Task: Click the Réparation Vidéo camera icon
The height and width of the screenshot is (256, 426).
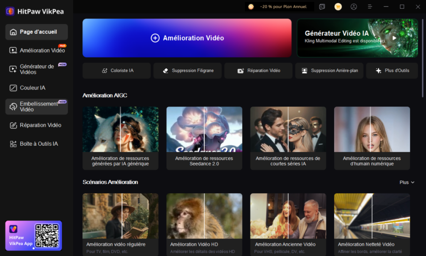Action: [241, 71]
